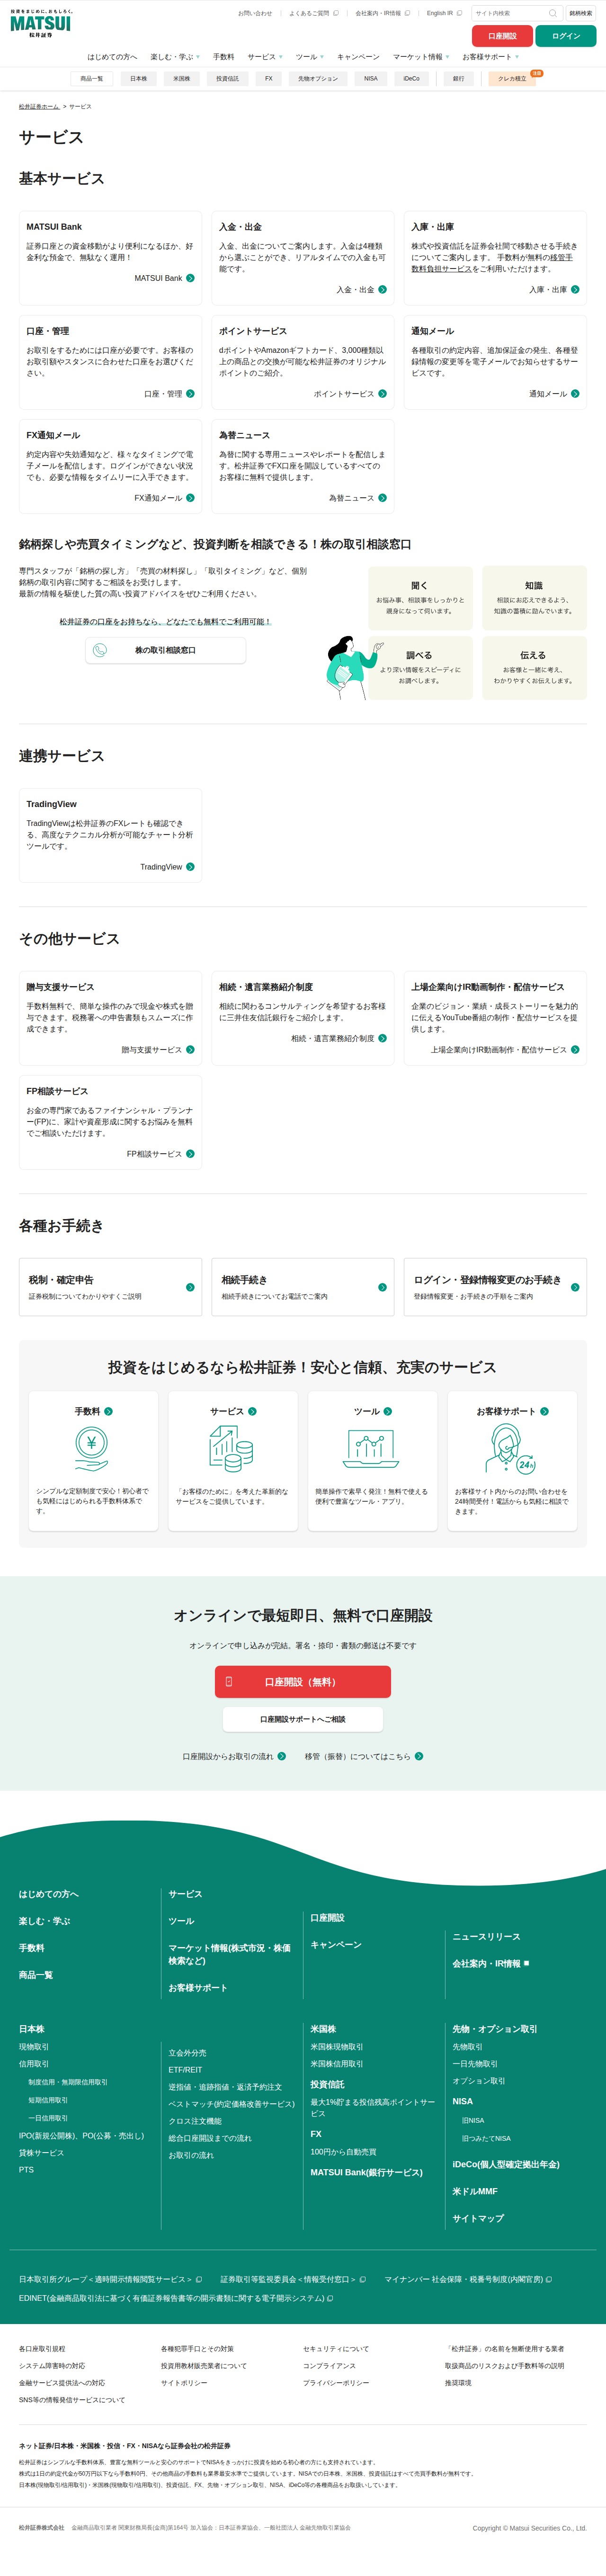This screenshot has height=2576, width=606.
Task: Expand the 楽しむ・学ぶ menu in the main navigation
Action: tap(175, 57)
